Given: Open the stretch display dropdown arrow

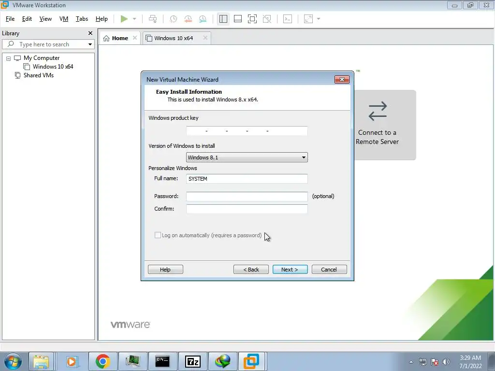Looking at the screenshot, I should point(319,19).
